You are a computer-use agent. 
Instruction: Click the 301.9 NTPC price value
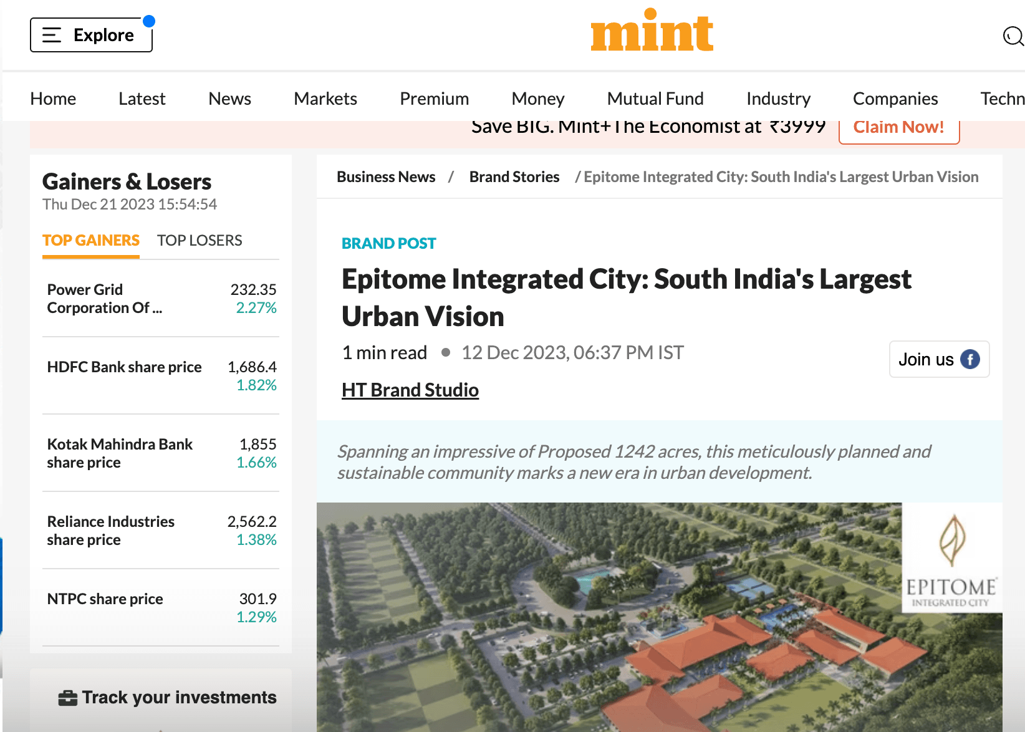click(x=258, y=599)
